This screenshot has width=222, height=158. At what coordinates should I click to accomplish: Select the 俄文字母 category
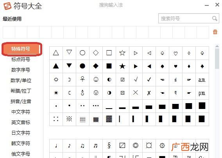[21, 154]
